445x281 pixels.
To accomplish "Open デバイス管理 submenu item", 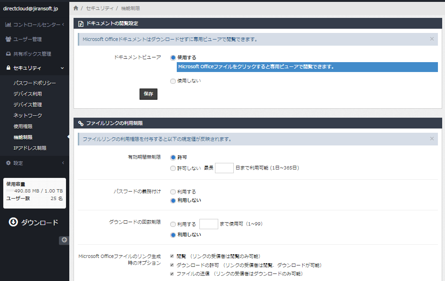I will point(27,104).
